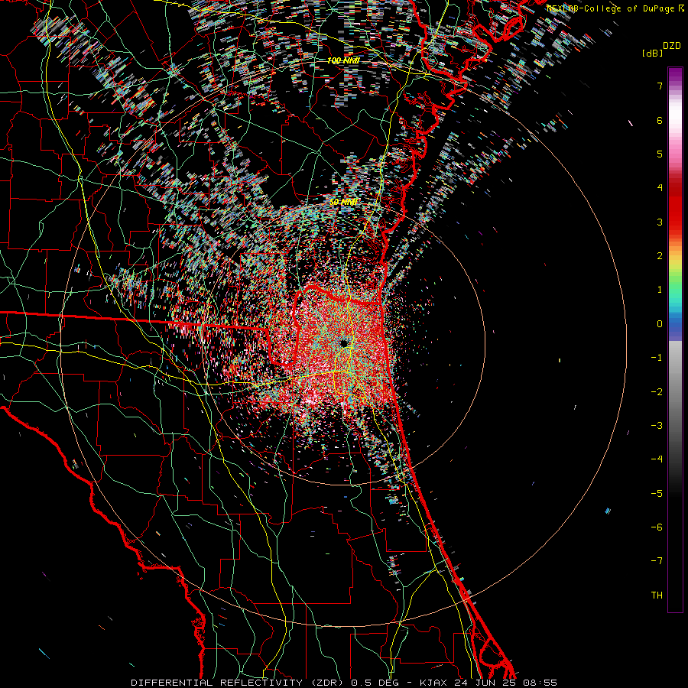Click the legend value -1 on the ZDR scale

(x=657, y=358)
